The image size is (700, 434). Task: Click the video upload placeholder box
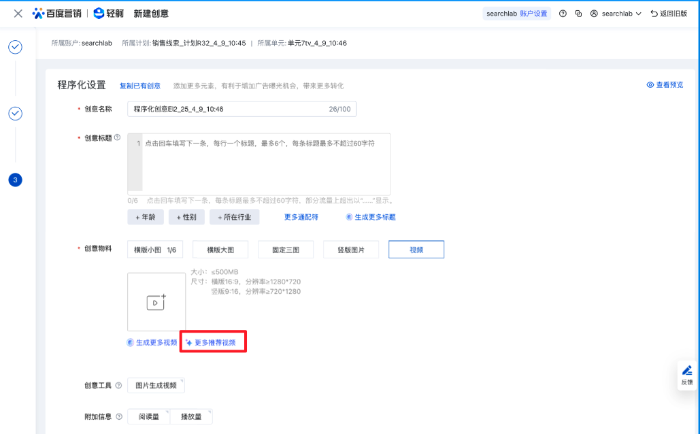[x=156, y=302]
